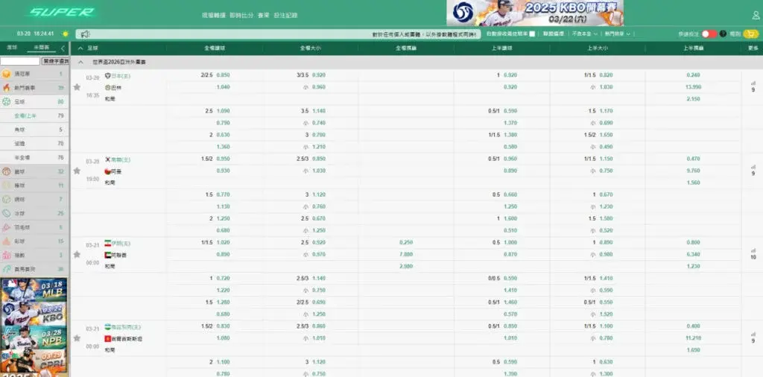Image resolution: width=763 pixels, height=377 pixels.
Task: Collapse the left sidebar with arrow
Action: [63, 48]
